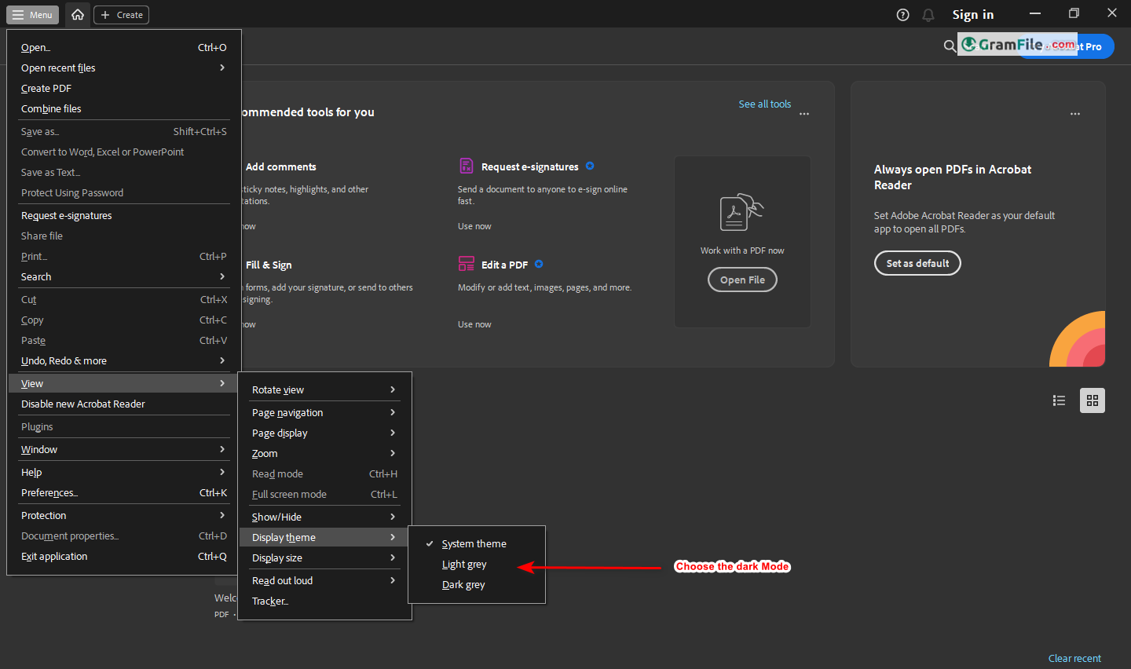Click the Home icon in top bar

77,14
